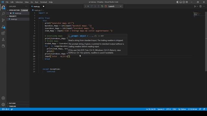
Task: Place cursor on line 19 break statement
Action: coord(48,59)
